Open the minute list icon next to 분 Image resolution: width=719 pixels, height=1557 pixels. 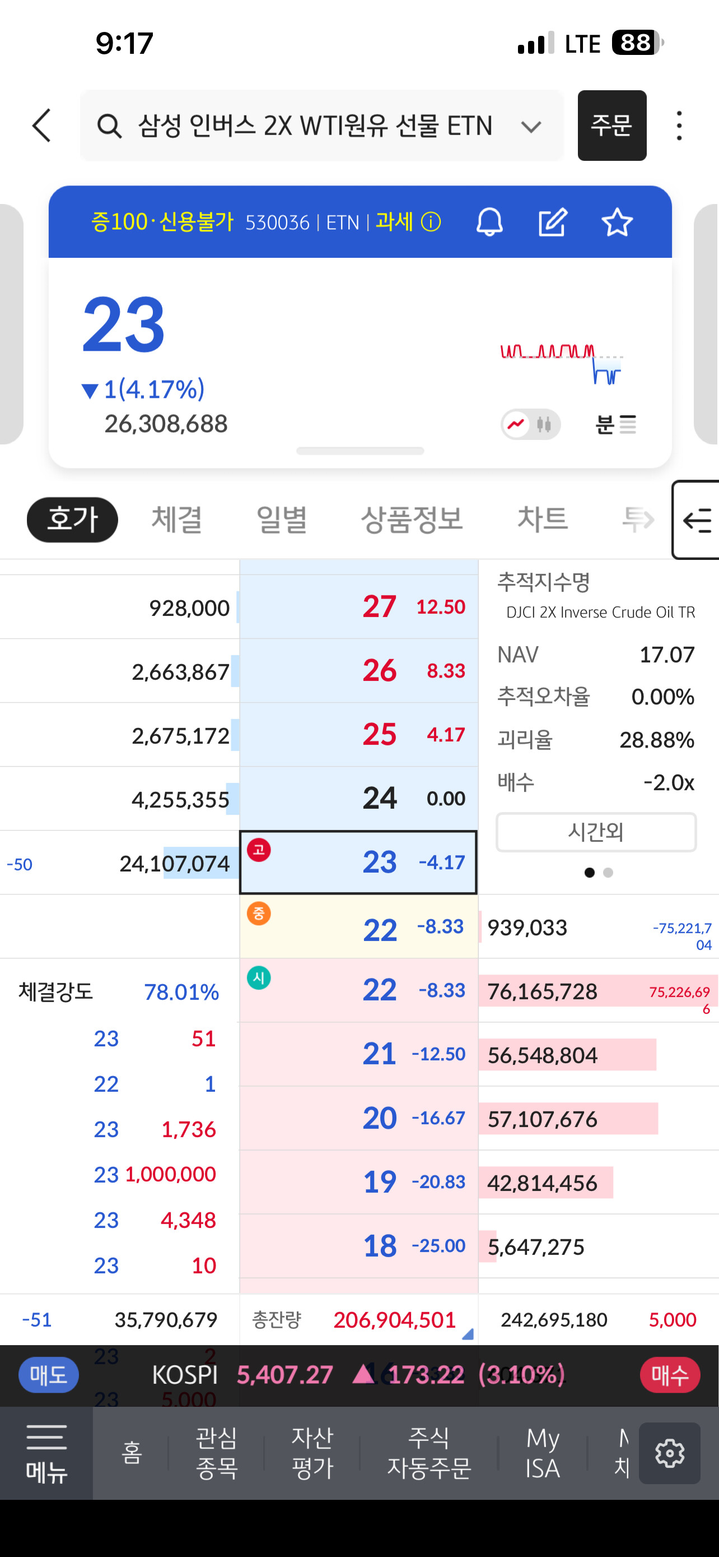[628, 424]
